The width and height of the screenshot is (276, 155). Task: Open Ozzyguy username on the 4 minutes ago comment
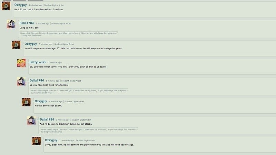[41, 101]
